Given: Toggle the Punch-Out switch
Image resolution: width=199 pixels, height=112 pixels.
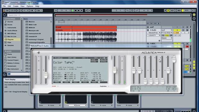Looking at the screenshot, I should tap(137, 11).
